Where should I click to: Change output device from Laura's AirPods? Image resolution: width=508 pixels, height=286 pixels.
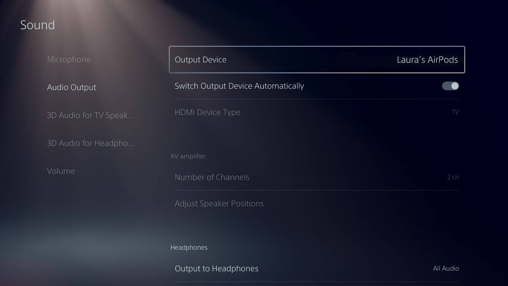[x=427, y=60]
